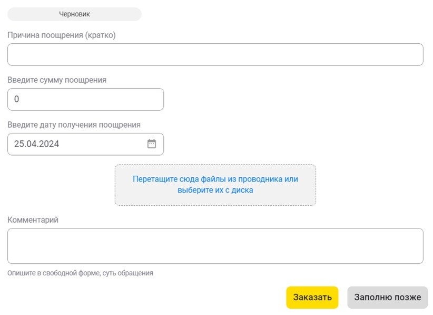
Task: Click the Введите дату получения поощрения label
Action: [74, 125]
